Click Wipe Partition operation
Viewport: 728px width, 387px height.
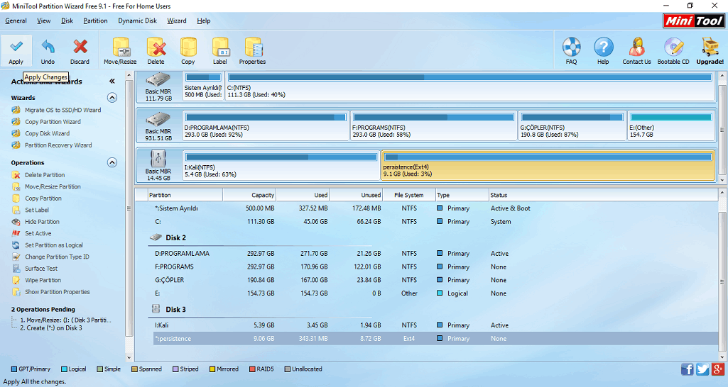coord(43,280)
